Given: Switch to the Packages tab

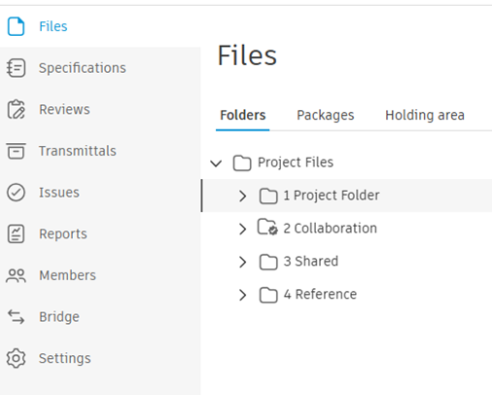Looking at the screenshot, I should click(x=326, y=115).
